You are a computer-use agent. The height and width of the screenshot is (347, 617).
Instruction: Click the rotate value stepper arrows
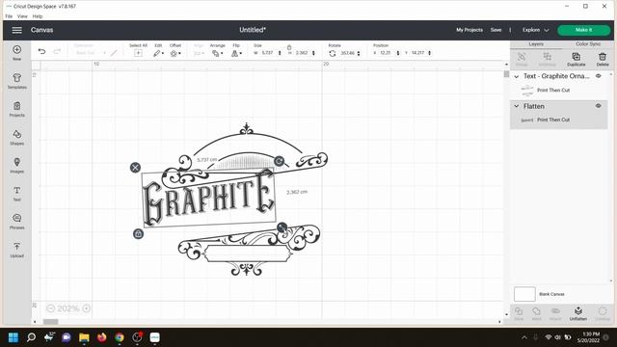tap(359, 53)
